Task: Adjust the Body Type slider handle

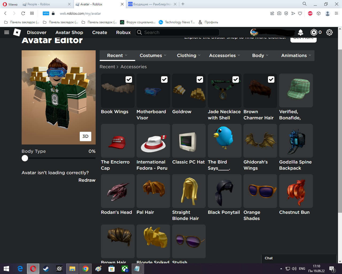Action: click(25, 158)
